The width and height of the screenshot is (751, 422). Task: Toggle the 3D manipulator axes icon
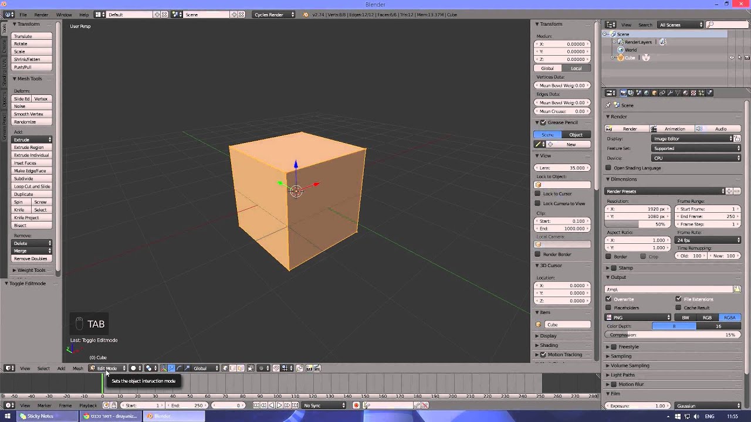click(x=164, y=368)
